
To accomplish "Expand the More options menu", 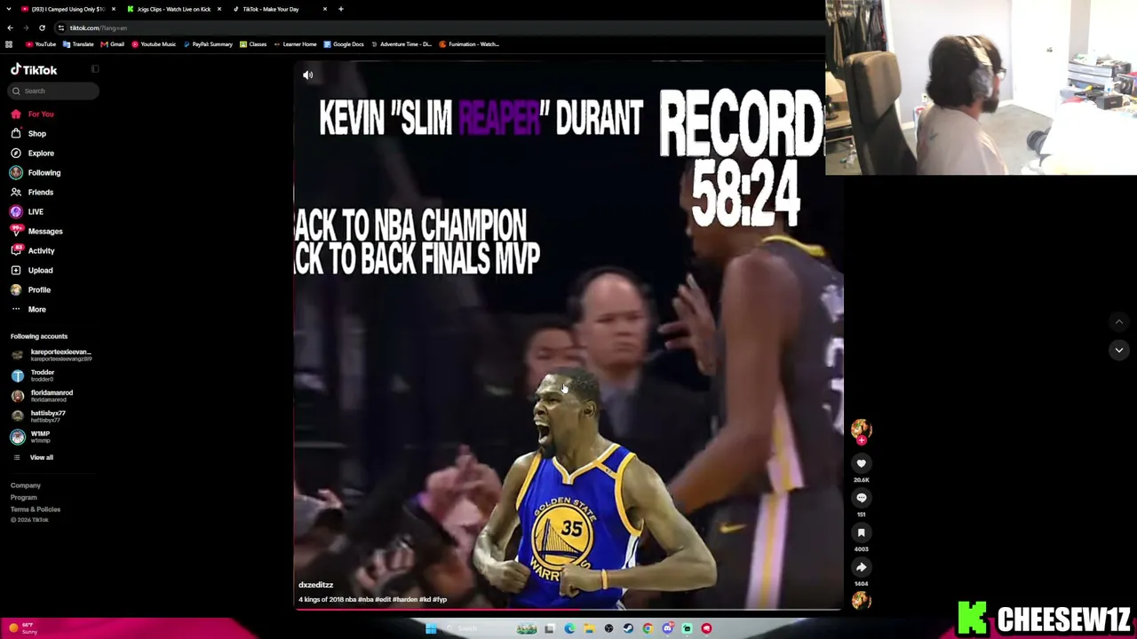I will click(28, 310).
